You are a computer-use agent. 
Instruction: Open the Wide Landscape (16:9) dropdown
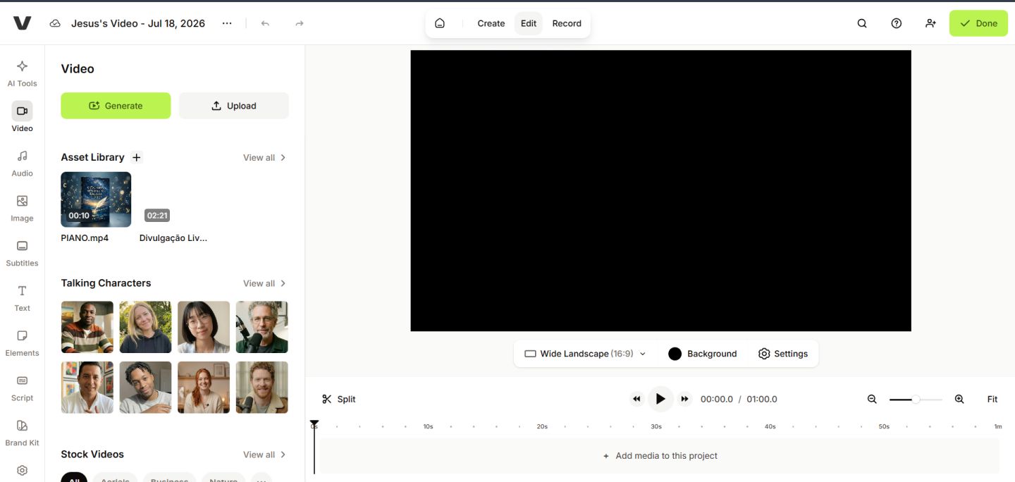tap(585, 354)
